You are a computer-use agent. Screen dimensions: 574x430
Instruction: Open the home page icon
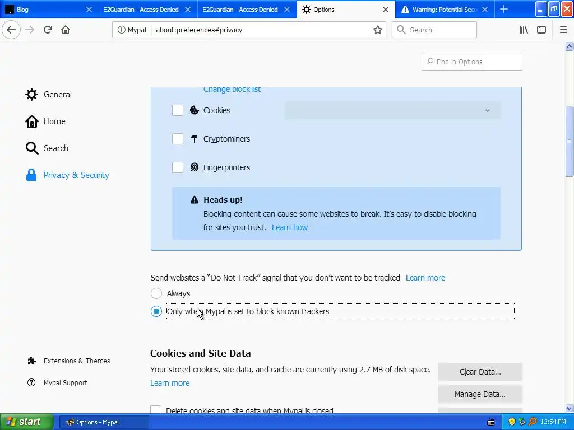click(x=66, y=30)
